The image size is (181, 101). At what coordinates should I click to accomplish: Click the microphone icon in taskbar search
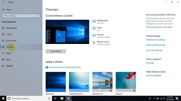[49, 98]
